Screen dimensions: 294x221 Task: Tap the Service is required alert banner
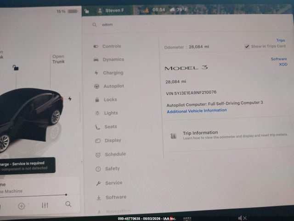click(x=28, y=166)
